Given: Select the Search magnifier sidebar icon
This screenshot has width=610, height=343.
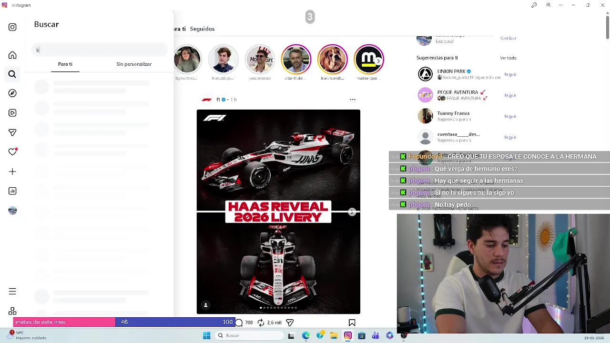Looking at the screenshot, I should click(x=12, y=74).
